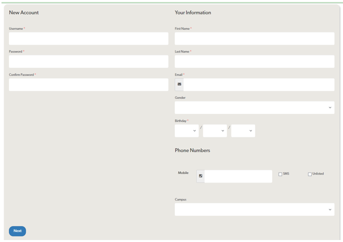Click the Your Information heading
Screen dimensions: 343x242
tap(193, 13)
